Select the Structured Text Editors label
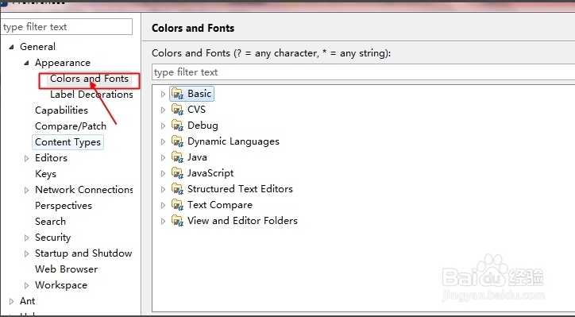 click(x=240, y=189)
